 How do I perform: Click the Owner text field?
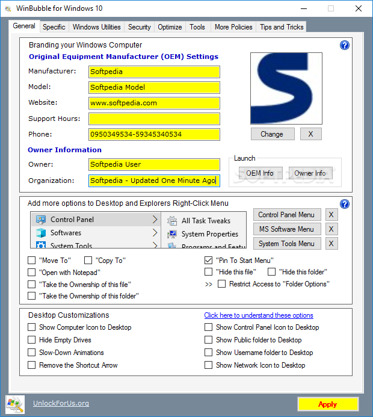pyautogui.click(x=154, y=164)
